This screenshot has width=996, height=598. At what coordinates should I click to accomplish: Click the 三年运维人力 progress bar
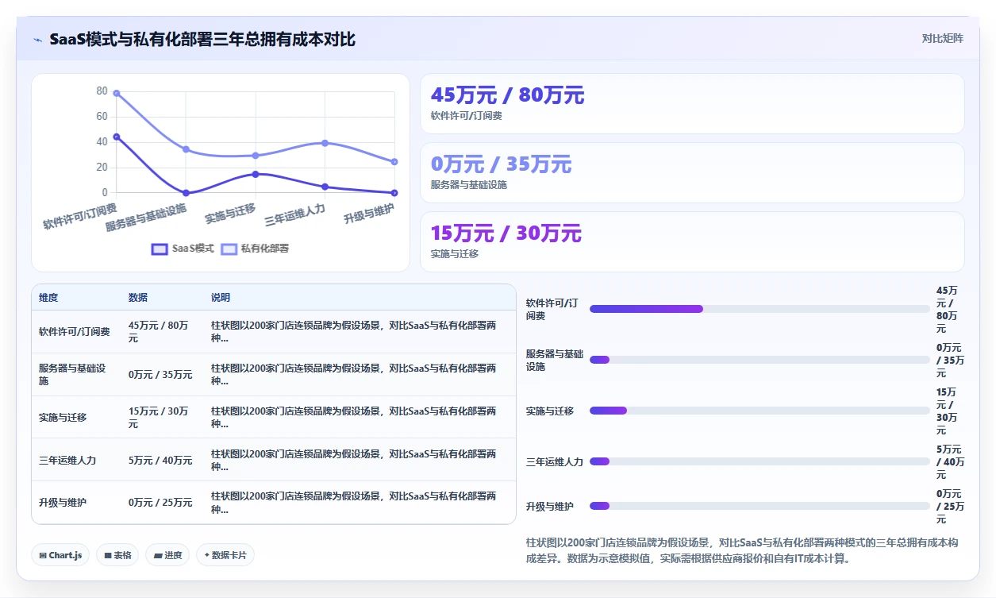click(x=759, y=461)
